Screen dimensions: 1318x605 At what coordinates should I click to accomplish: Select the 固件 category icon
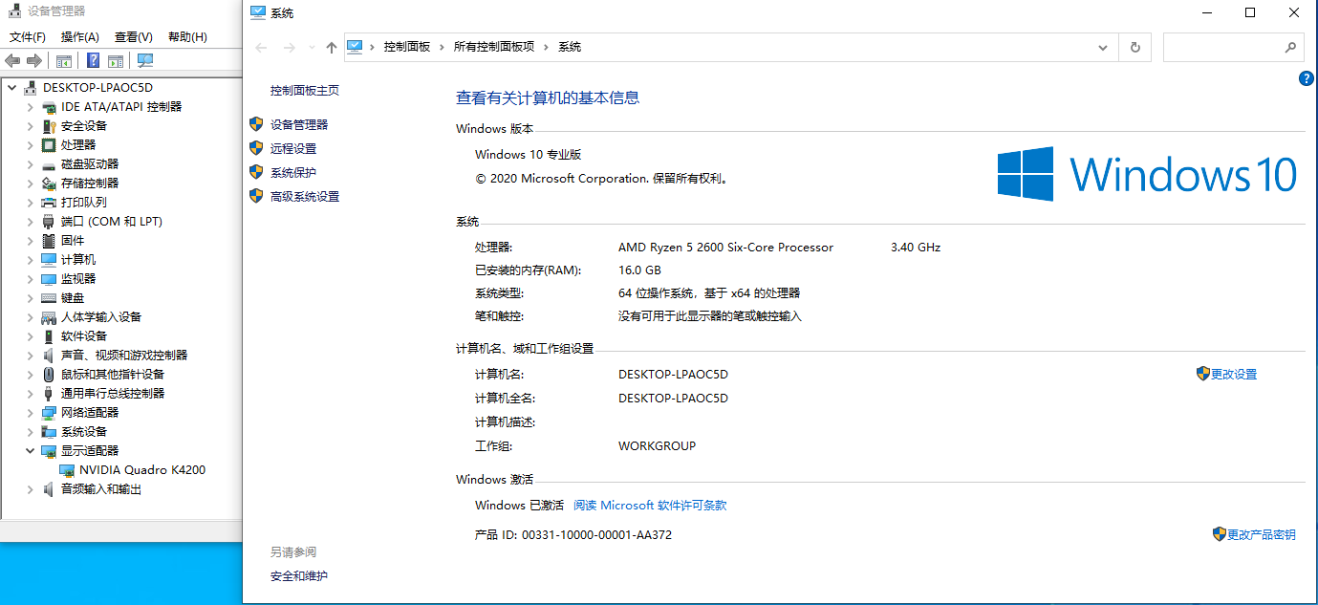(49, 240)
